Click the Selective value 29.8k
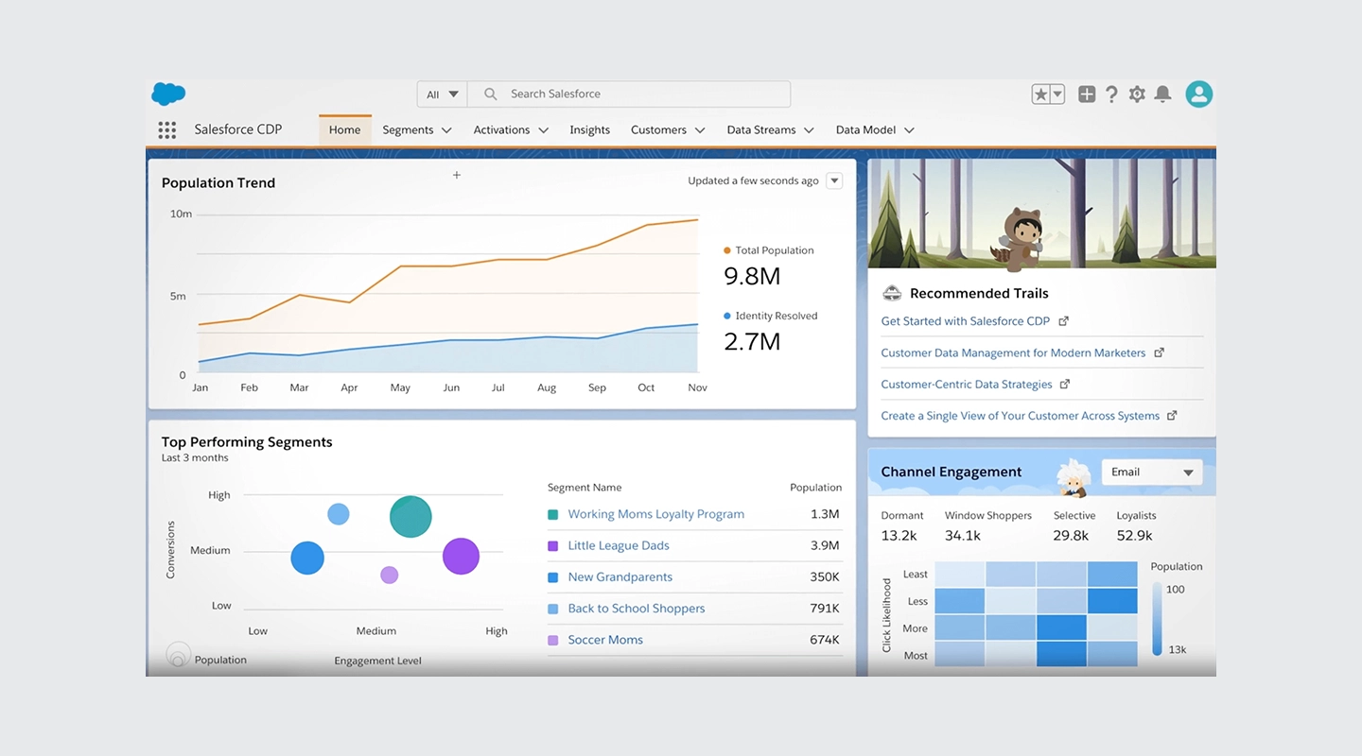 point(1071,536)
